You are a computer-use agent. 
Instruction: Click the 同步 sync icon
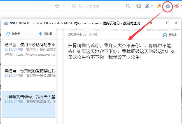(8, 34)
